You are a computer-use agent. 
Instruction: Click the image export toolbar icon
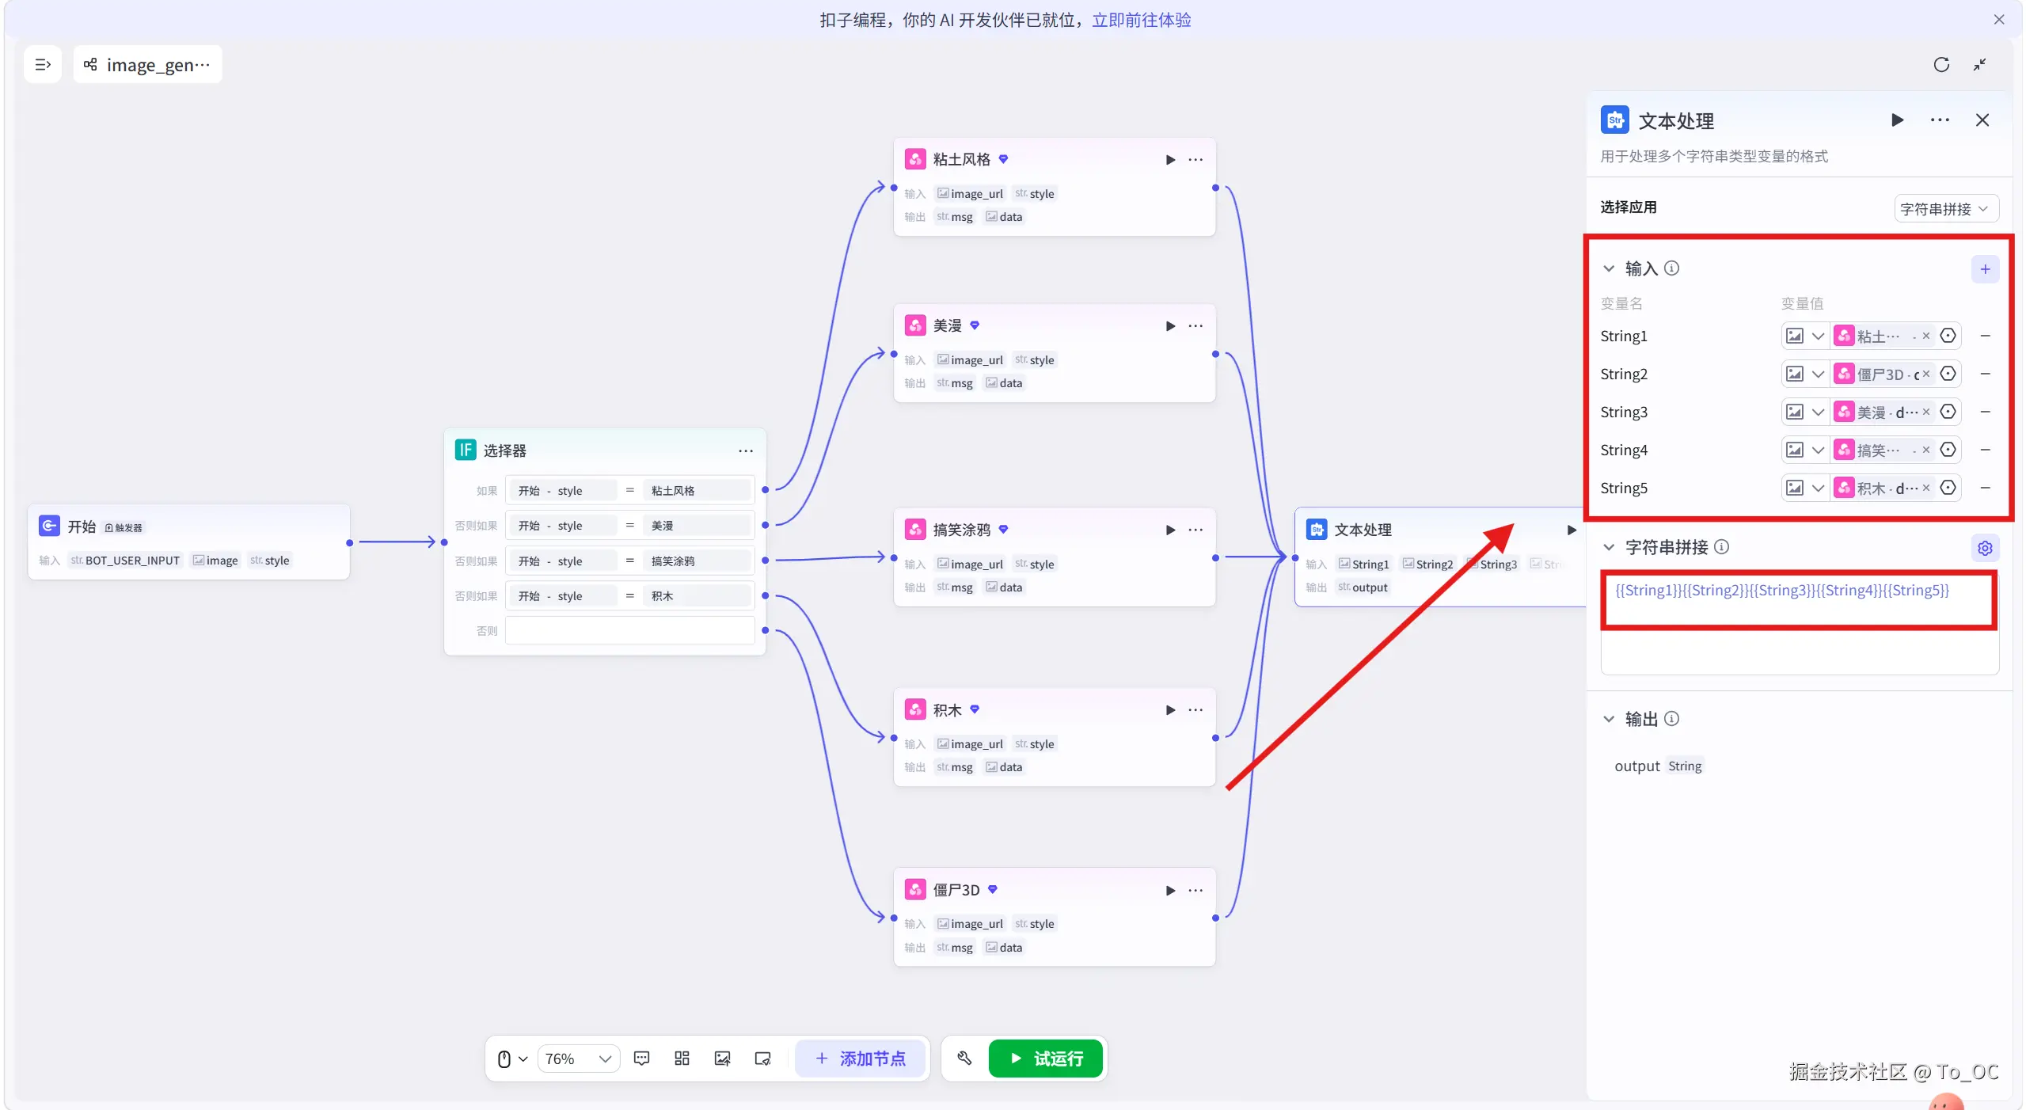[x=722, y=1059]
